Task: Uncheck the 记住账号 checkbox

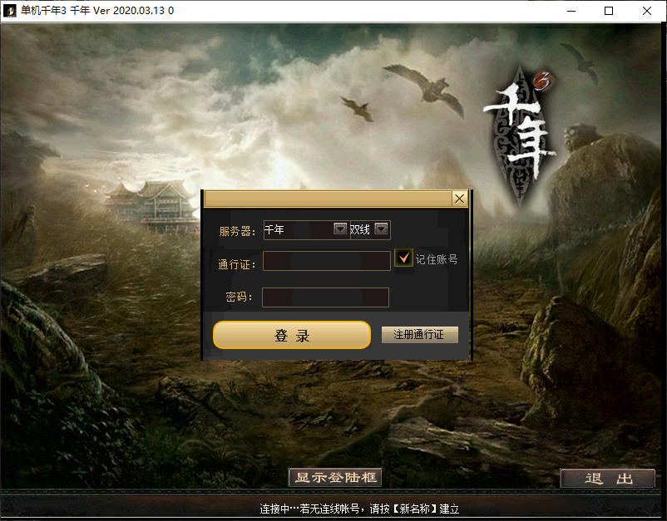Action: tap(404, 258)
